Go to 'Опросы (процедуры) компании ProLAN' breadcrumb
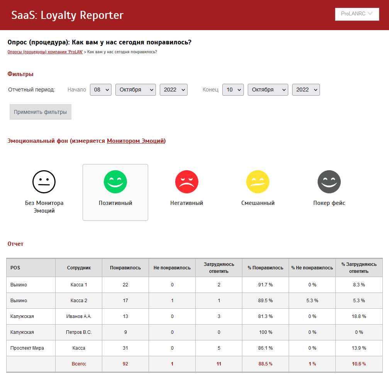This screenshot has width=389, height=384. point(45,52)
